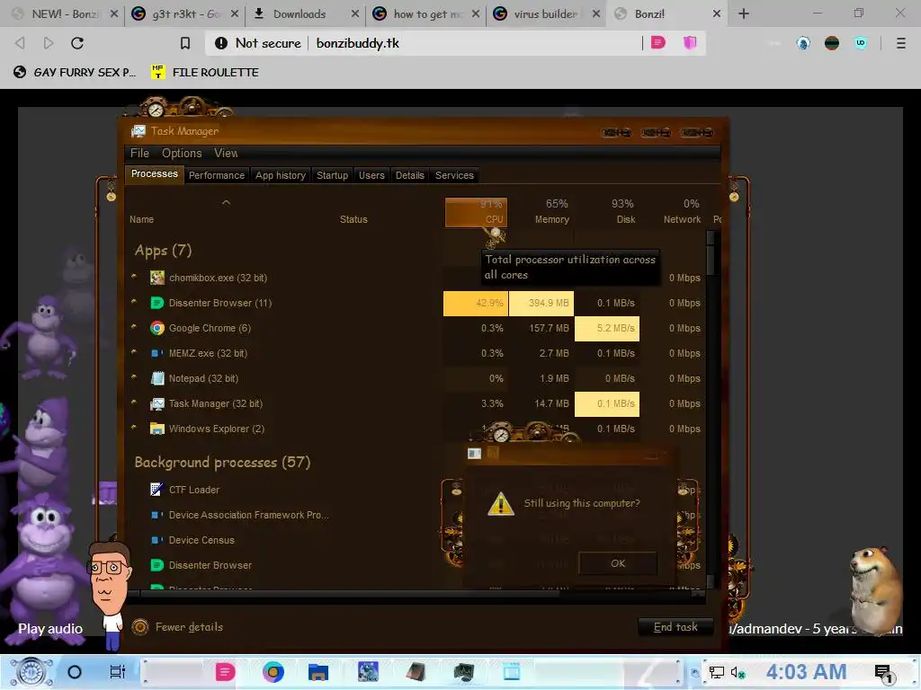Open a new browser tab

744,13
